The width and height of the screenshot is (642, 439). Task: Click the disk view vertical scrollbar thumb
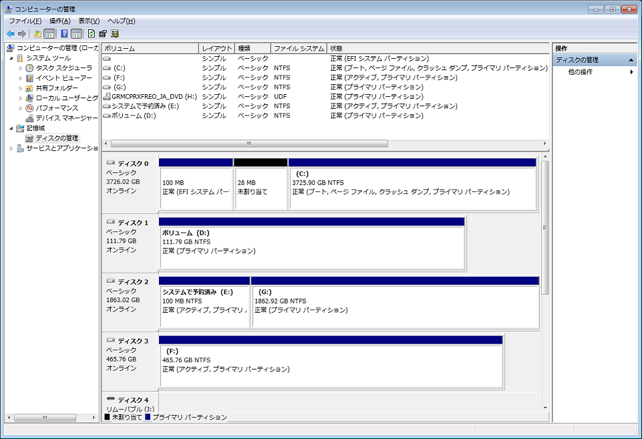coord(544,228)
